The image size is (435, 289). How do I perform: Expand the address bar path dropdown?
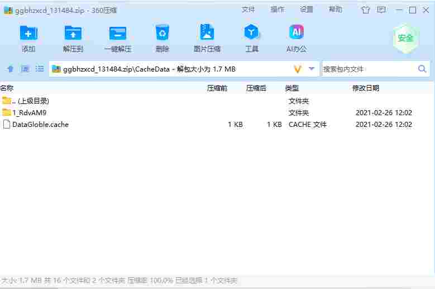[312, 69]
